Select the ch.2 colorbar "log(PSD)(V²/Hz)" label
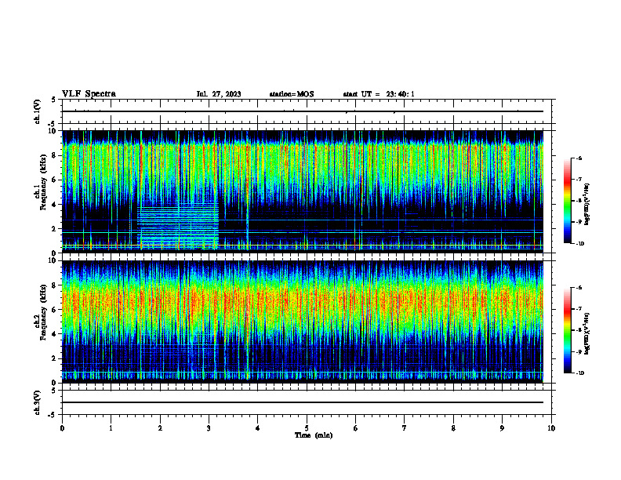Image resolution: width=621 pixels, height=480 pixels. point(587,333)
